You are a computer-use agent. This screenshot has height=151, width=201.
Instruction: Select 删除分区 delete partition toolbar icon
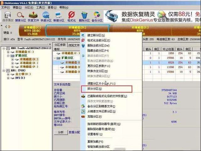pos(84,17)
